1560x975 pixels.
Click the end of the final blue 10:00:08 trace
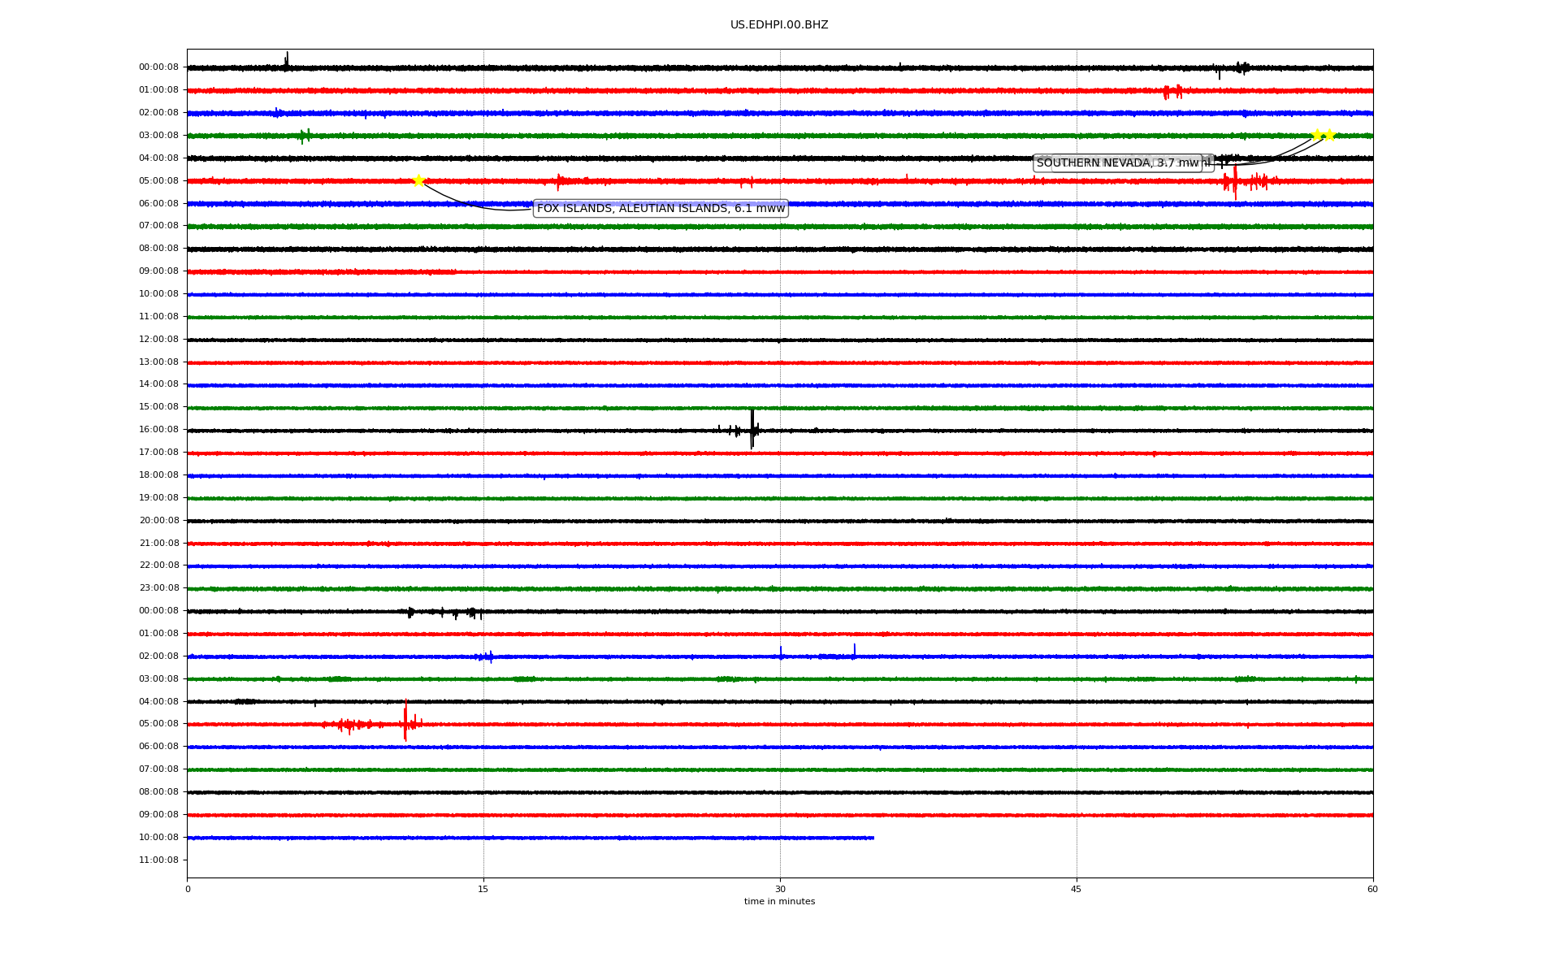(873, 838)
